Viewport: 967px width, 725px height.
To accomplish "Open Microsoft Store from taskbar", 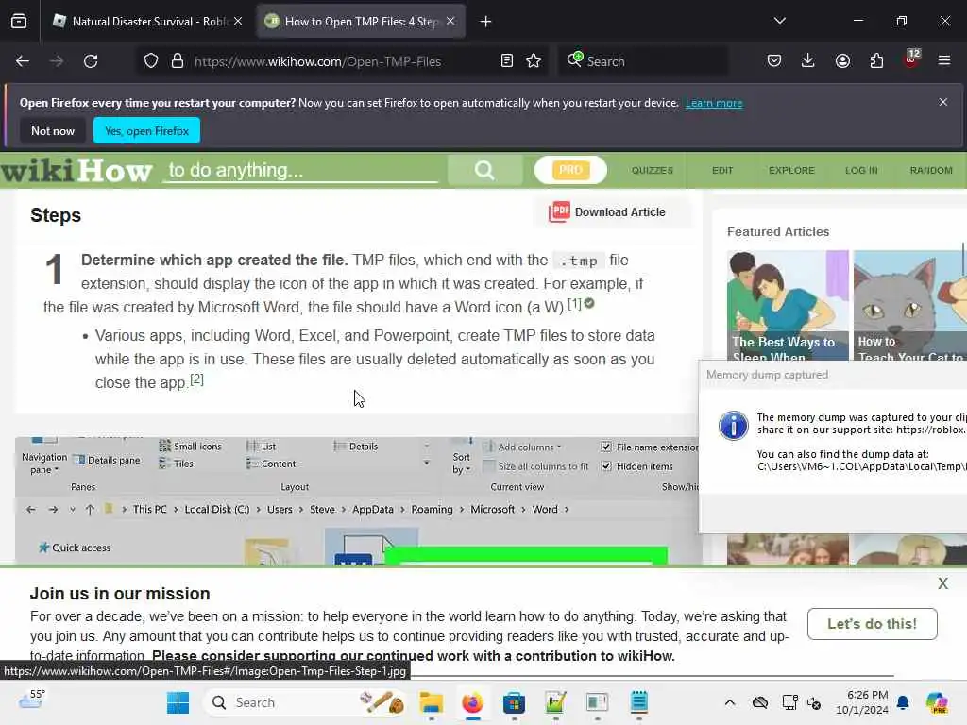I will tap(514, 702).
